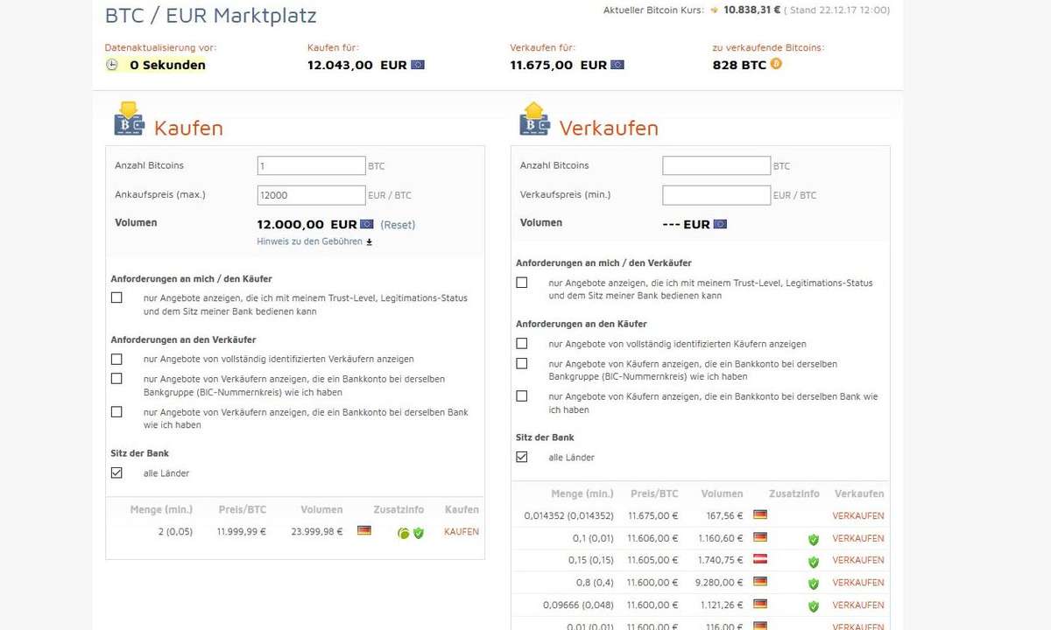Viewport: 1051px width, 630px height.
Task: Click the green shield in the 9.280,00 € row
Action: [x=814, y=584]
